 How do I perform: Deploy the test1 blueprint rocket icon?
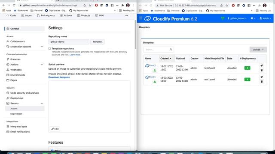262,77
